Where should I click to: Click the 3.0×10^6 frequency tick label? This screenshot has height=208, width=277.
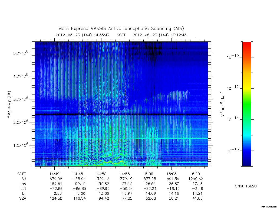pyautogui.click(x=21, y=99)
